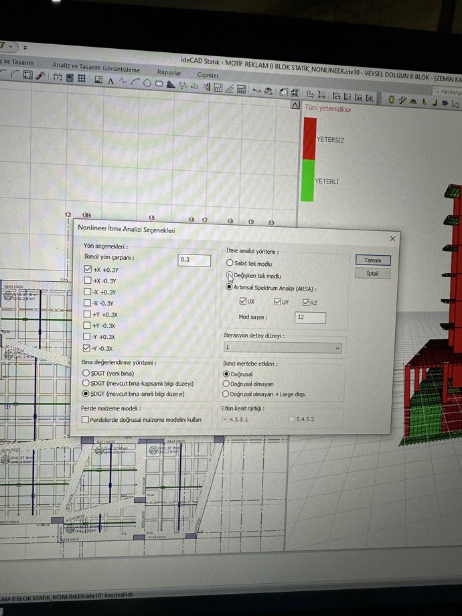Click the angle measure icon

coord(230,89)
